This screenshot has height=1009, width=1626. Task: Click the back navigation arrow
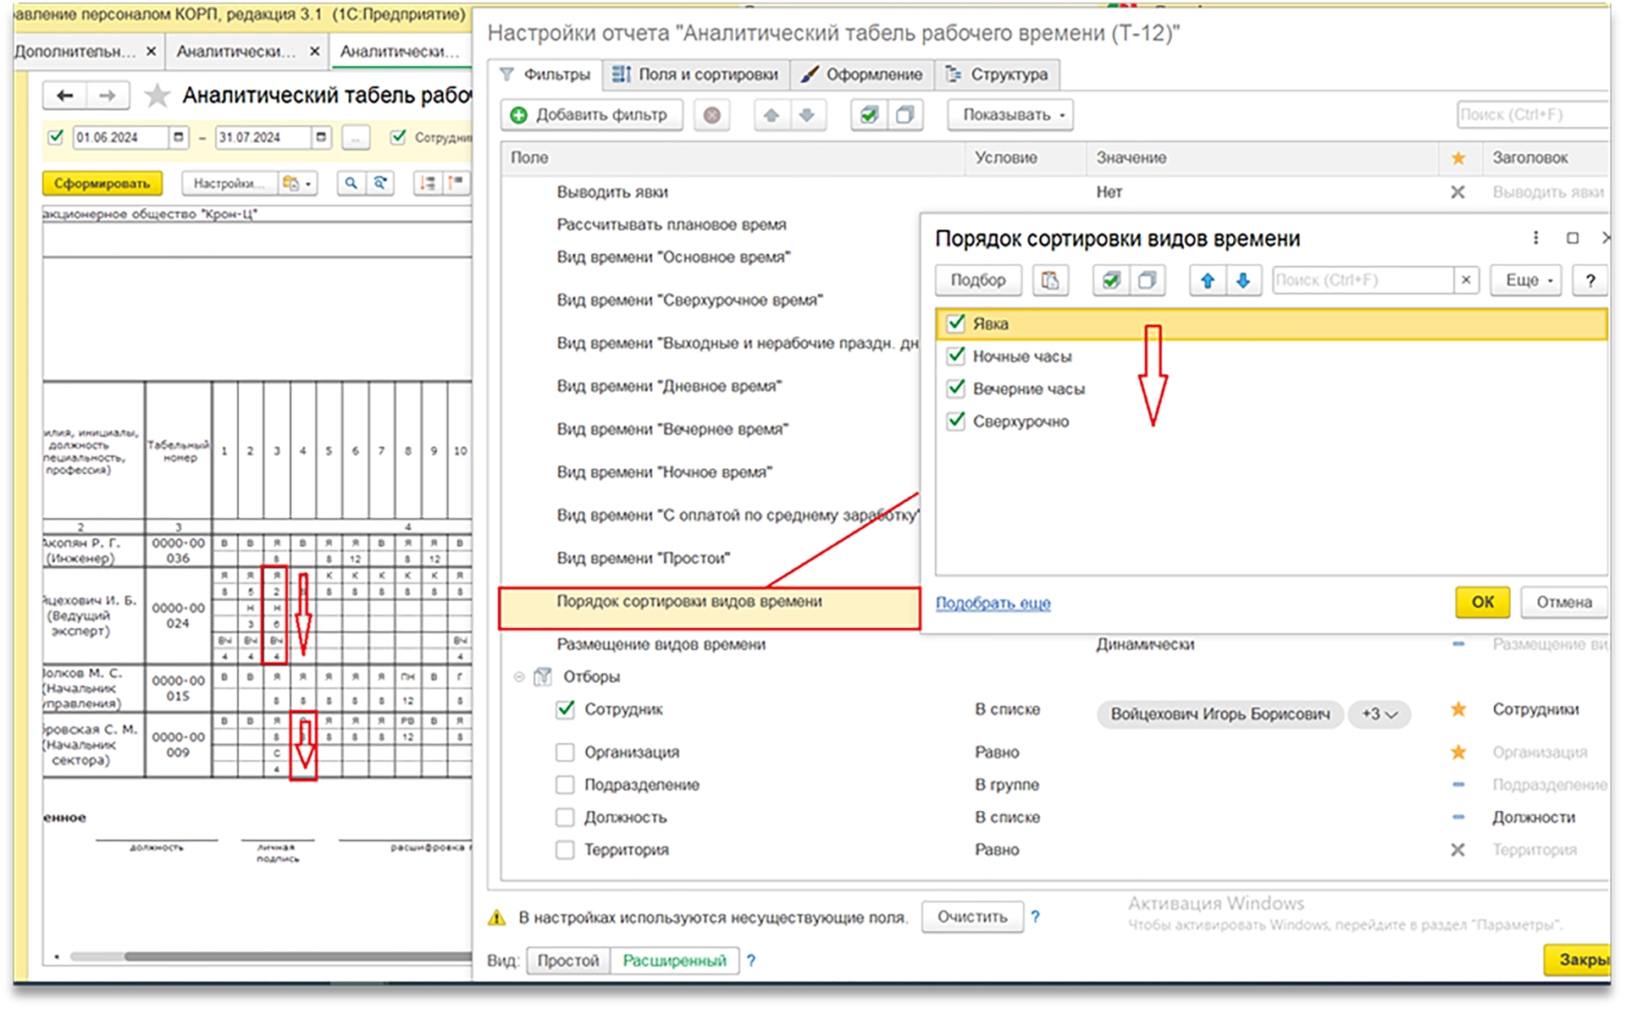[65, 96]
